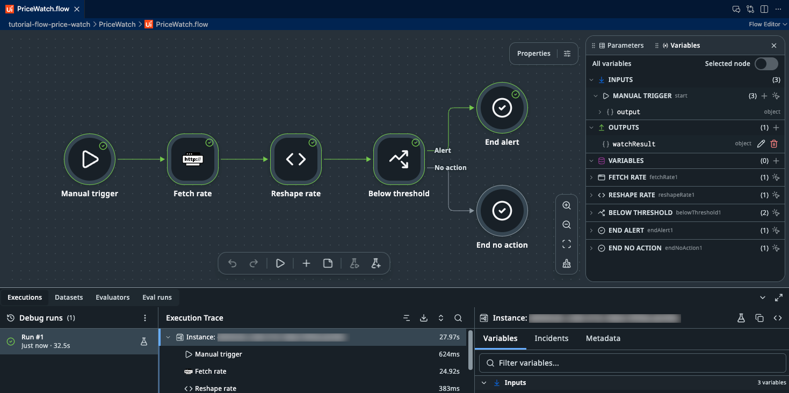Collapse the MANUAL TRIGGER group

[x=596, y=96]
